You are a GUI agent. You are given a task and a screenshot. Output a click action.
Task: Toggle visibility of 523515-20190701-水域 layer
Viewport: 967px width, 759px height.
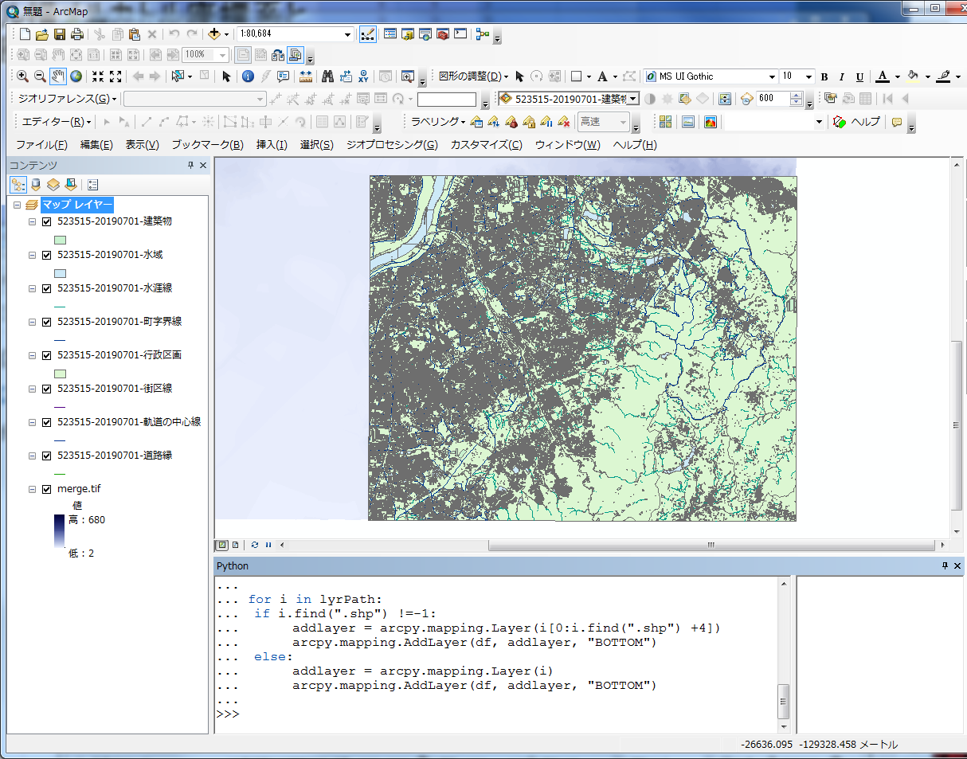coord(47,255)
